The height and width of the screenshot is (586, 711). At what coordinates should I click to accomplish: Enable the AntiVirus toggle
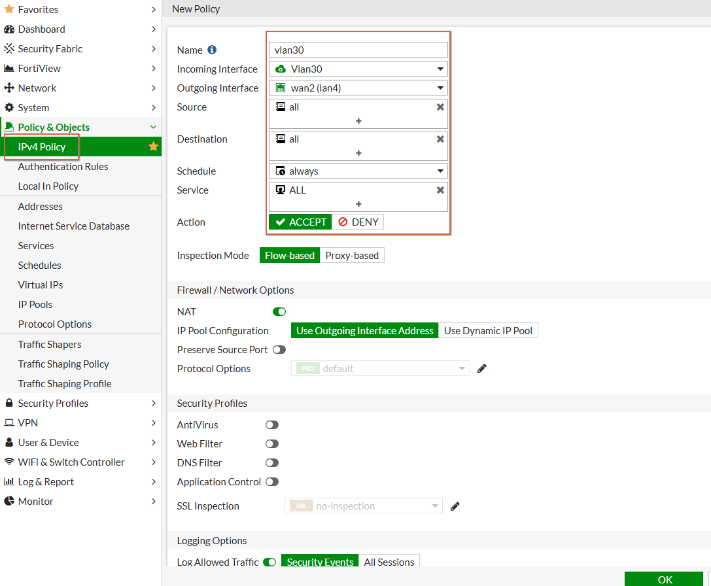pos(271,425)
